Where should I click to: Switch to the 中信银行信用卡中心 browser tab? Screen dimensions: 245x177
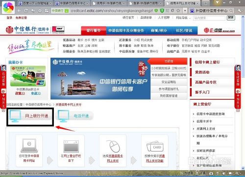[x=72, y=3]
